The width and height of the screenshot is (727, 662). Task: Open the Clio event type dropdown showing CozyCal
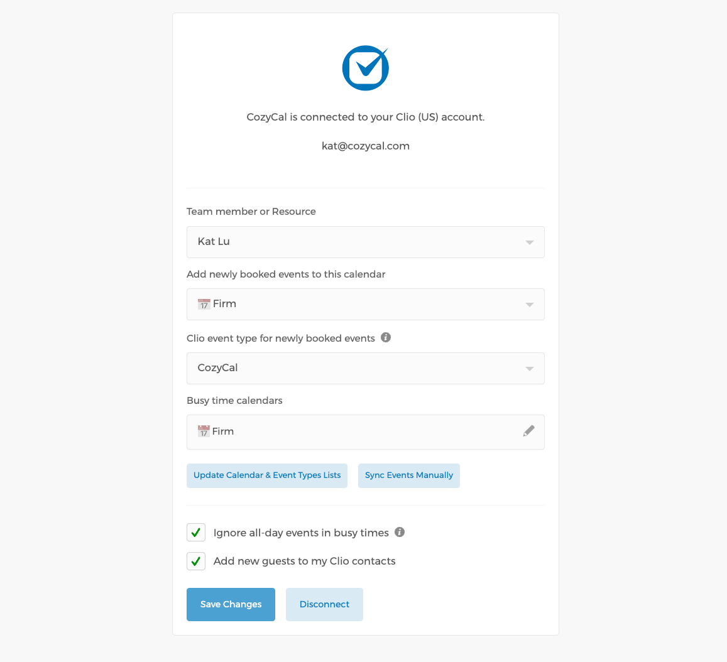365,368
